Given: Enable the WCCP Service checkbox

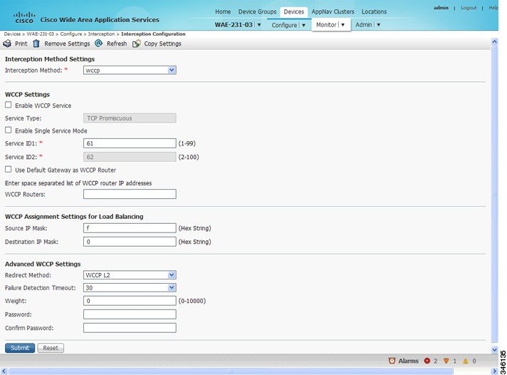Looking at the screenshot, I should point(9,106).
